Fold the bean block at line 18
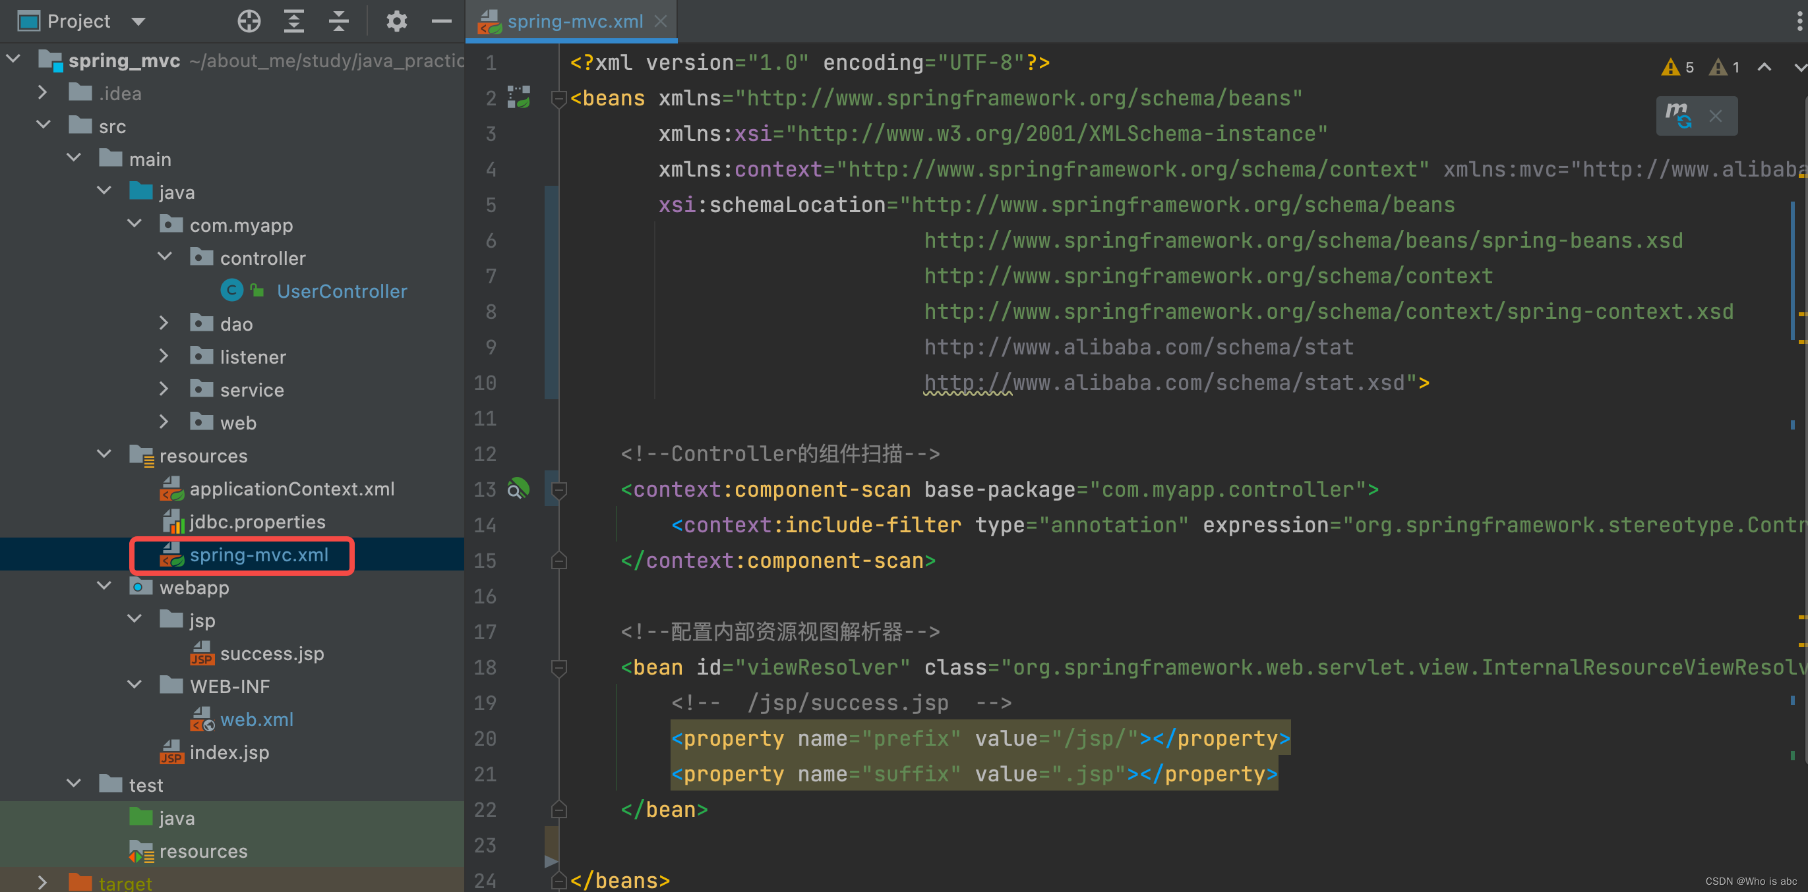This screenshot has height=892, width=1808. 558,667
